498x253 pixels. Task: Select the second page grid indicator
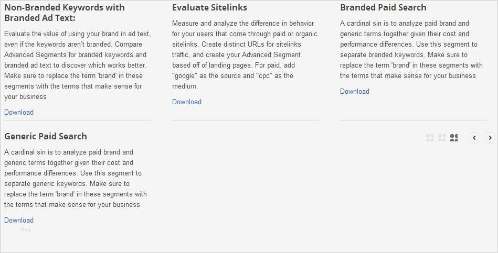click(442, 138)
